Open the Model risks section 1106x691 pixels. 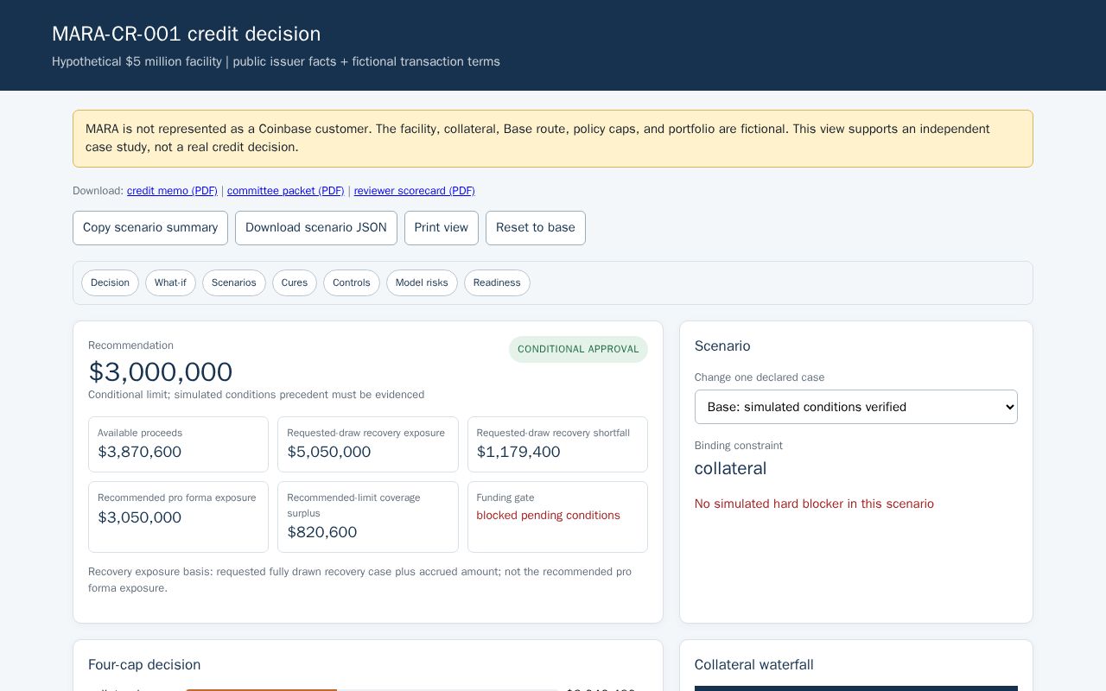[422, 283]
